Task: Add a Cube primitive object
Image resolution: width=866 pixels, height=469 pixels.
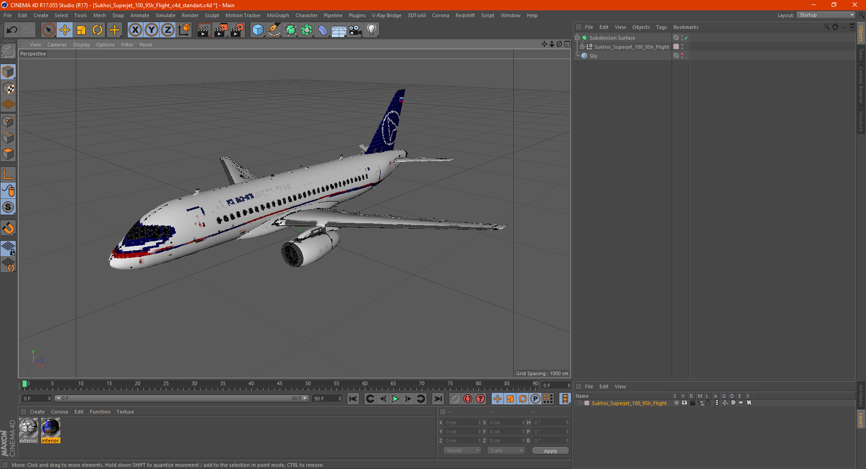Action: 258,30
